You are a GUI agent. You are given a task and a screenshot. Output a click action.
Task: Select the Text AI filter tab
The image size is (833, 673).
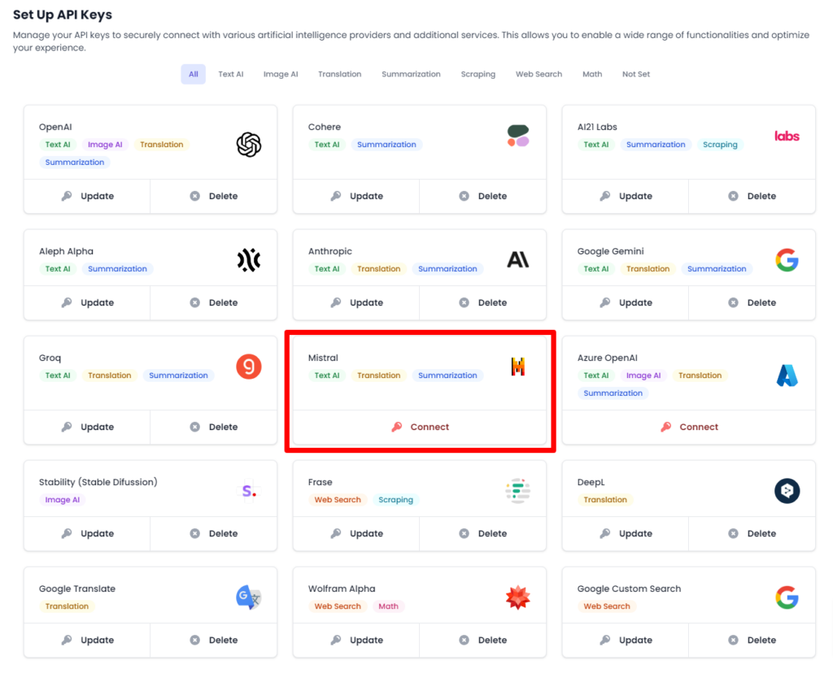pyautogui.click(x=230, y=74)
